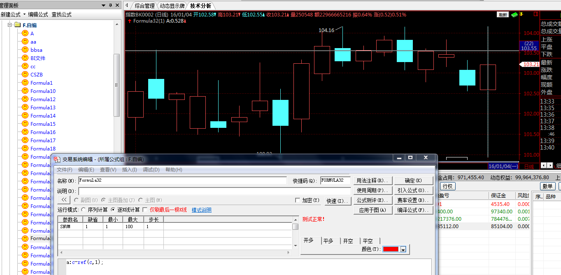Screen dimensions: 561x275
Task: Open the 插入(I) menu in editor
Action: tap(129, 170)
